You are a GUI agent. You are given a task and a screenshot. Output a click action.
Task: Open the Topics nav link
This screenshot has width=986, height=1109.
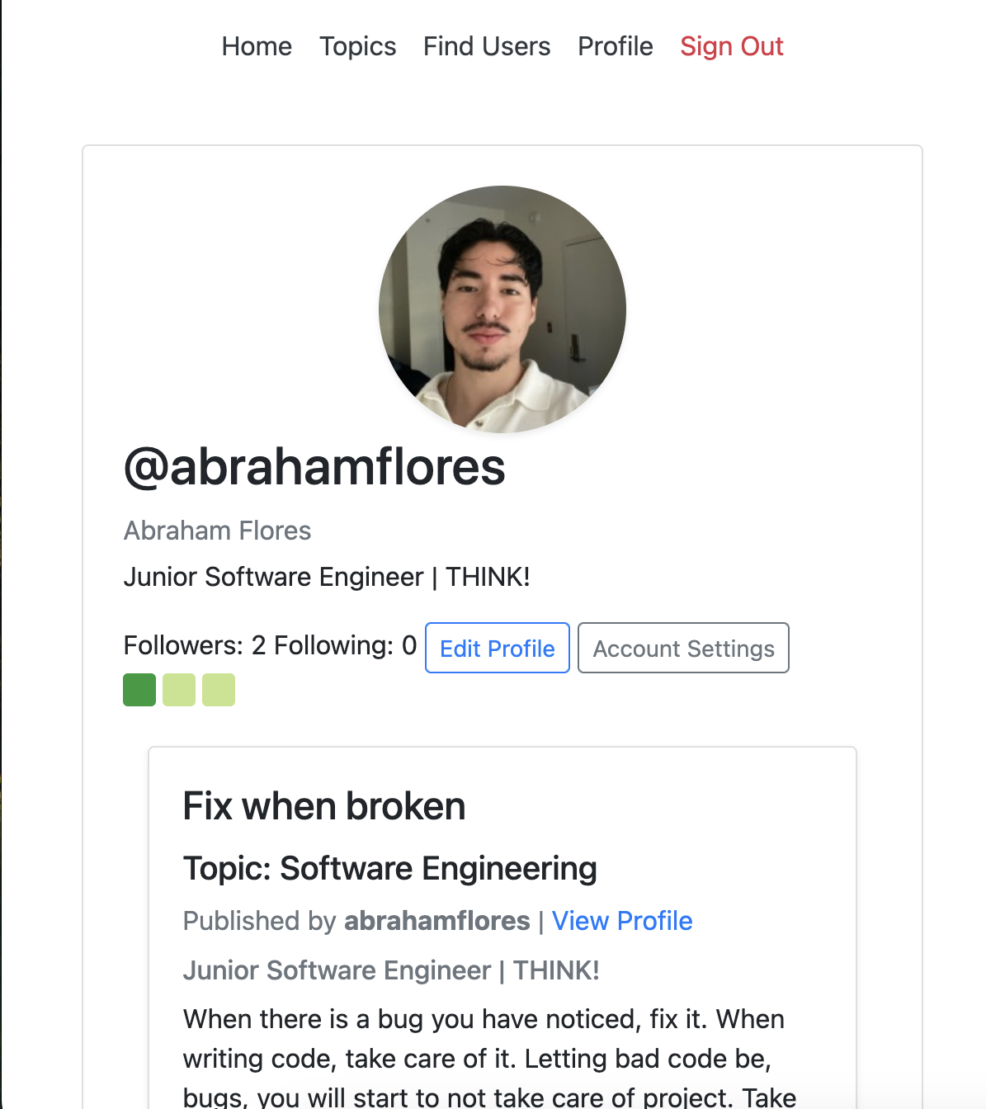(357, 46)
